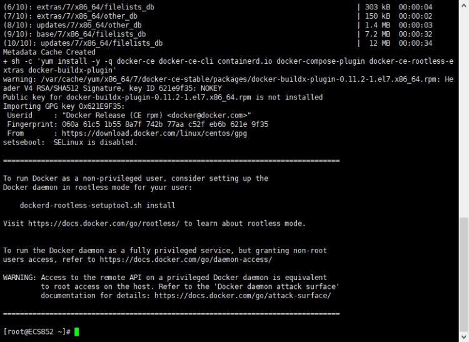The width and height of the screenshot is (469, 342).
Task: Click the green terminal cursor block
Action: pos(76,331)
